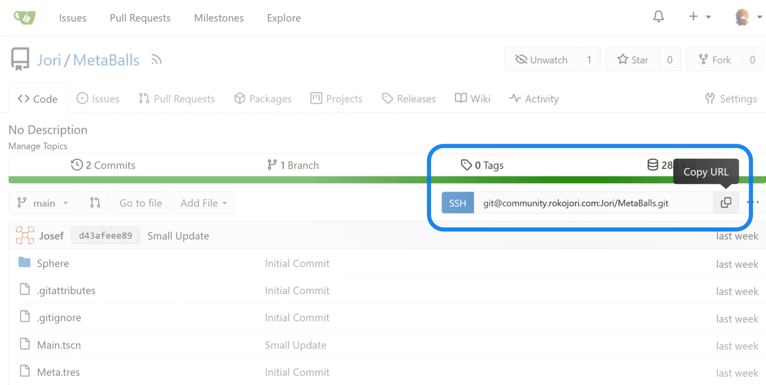Click the compare branches icon button
The width and height of the screenshot is (766, 385).
pos(95,203)
